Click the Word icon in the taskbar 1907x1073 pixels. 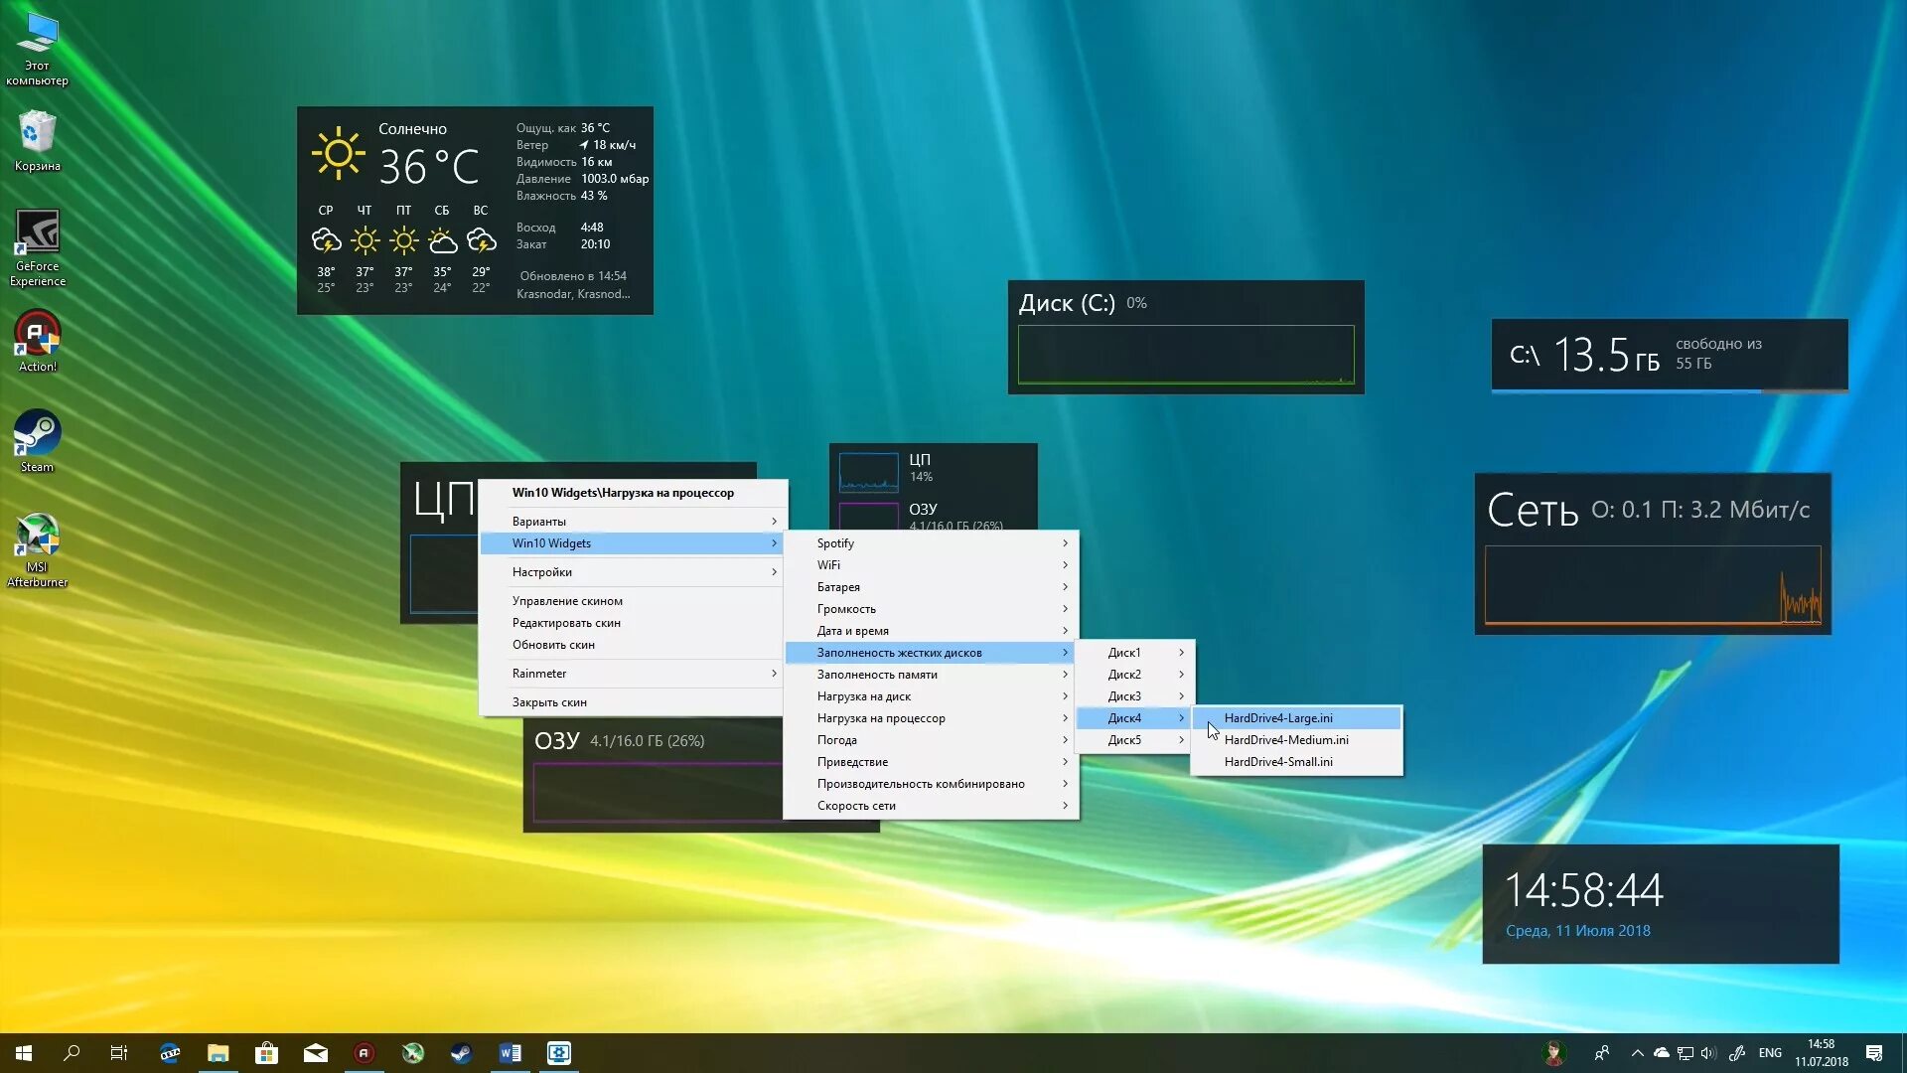tap(510, 1053)
